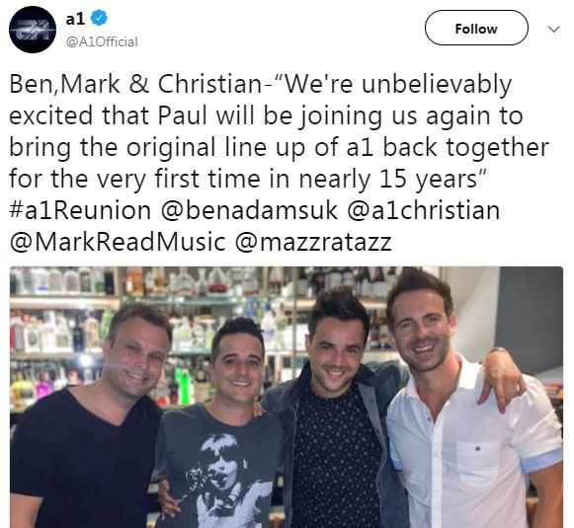The width and height of the screenshot is (574, 528).
Task: Open the #a1Reunion hashtag
Action: click(80, 210)
